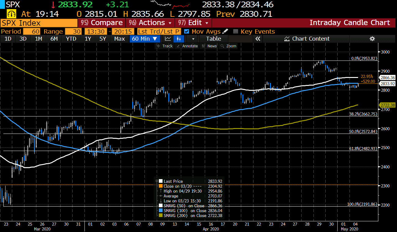Click the collapse double-chevron icon
397x232 pixels.
coord(258,39)
